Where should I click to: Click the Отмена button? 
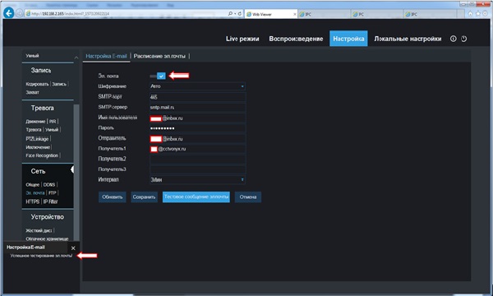pyautogui.click(x=248, y=197)
